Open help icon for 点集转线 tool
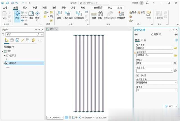This screenshot has height=121, width=180. tap(176, 40)
